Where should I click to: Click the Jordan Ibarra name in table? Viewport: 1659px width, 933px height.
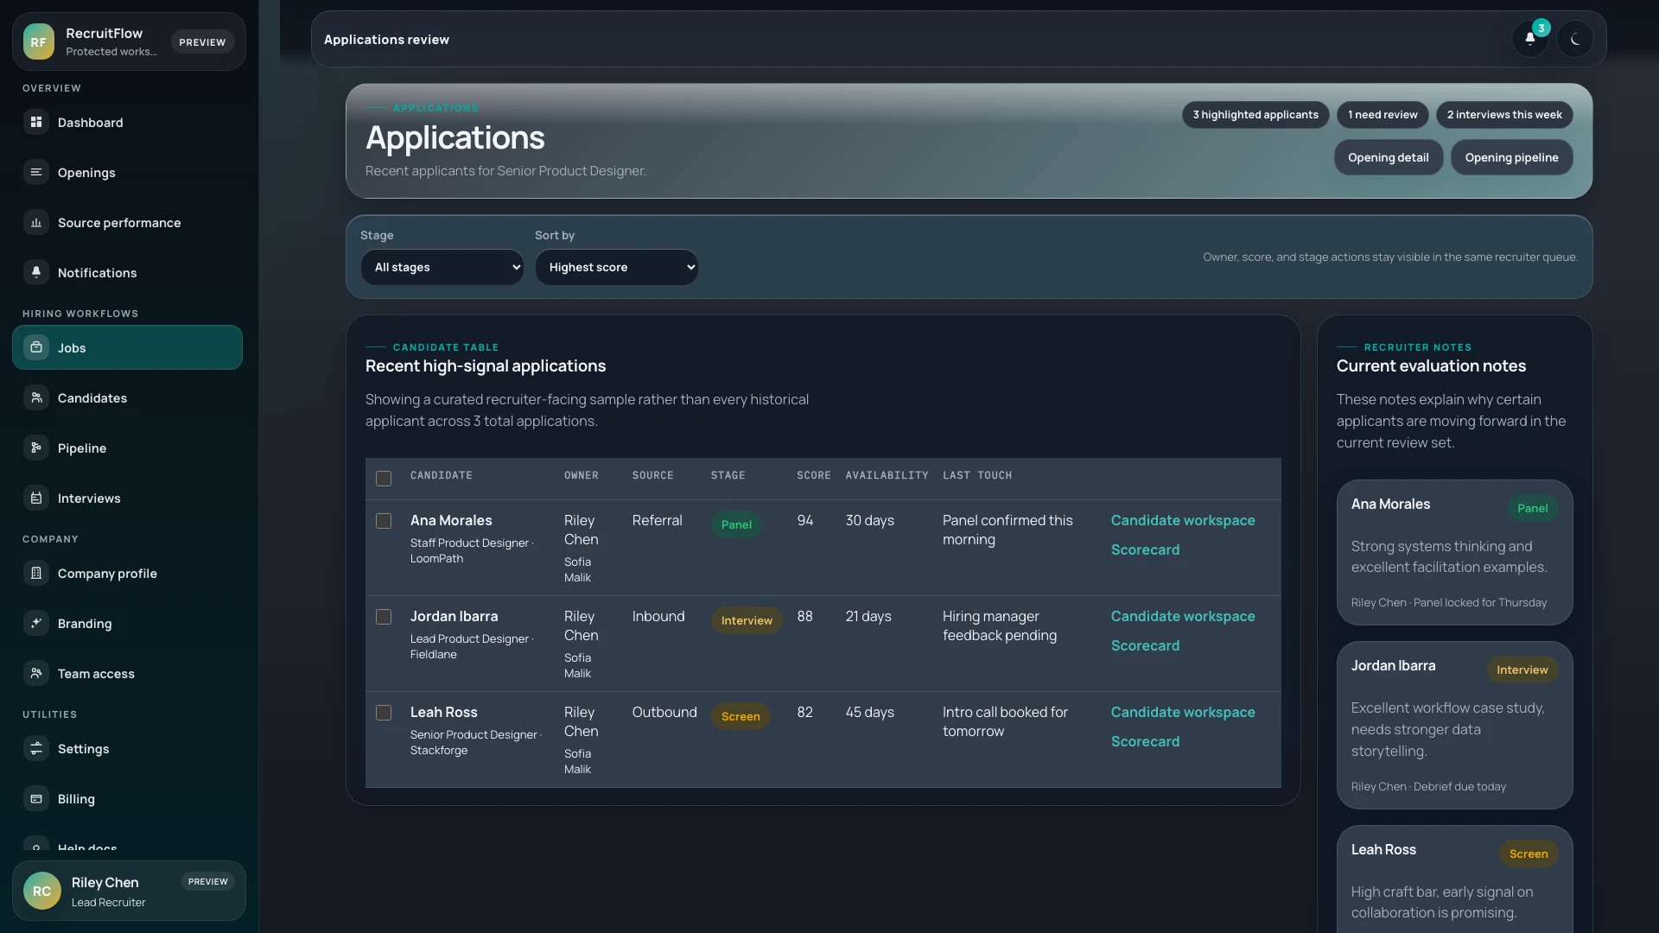(x=454, y=616)
